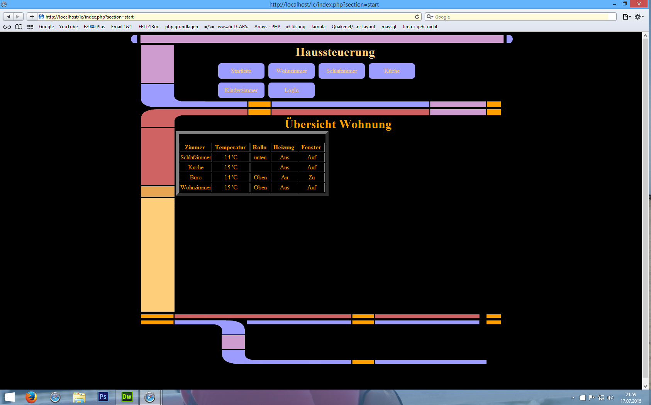Show bookmarks with the open book icon

[x=19, y=27]
